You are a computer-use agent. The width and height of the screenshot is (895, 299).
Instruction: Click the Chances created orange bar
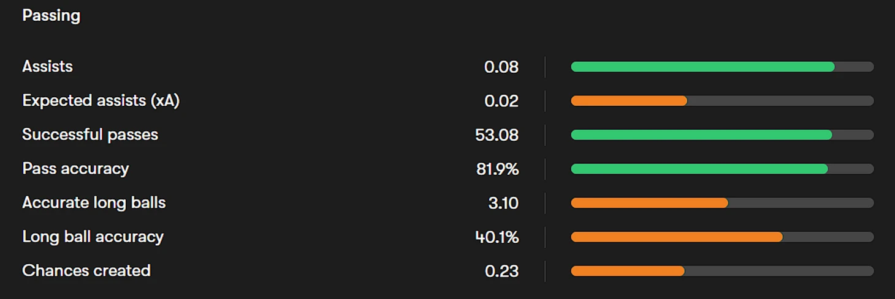(628, 270)
